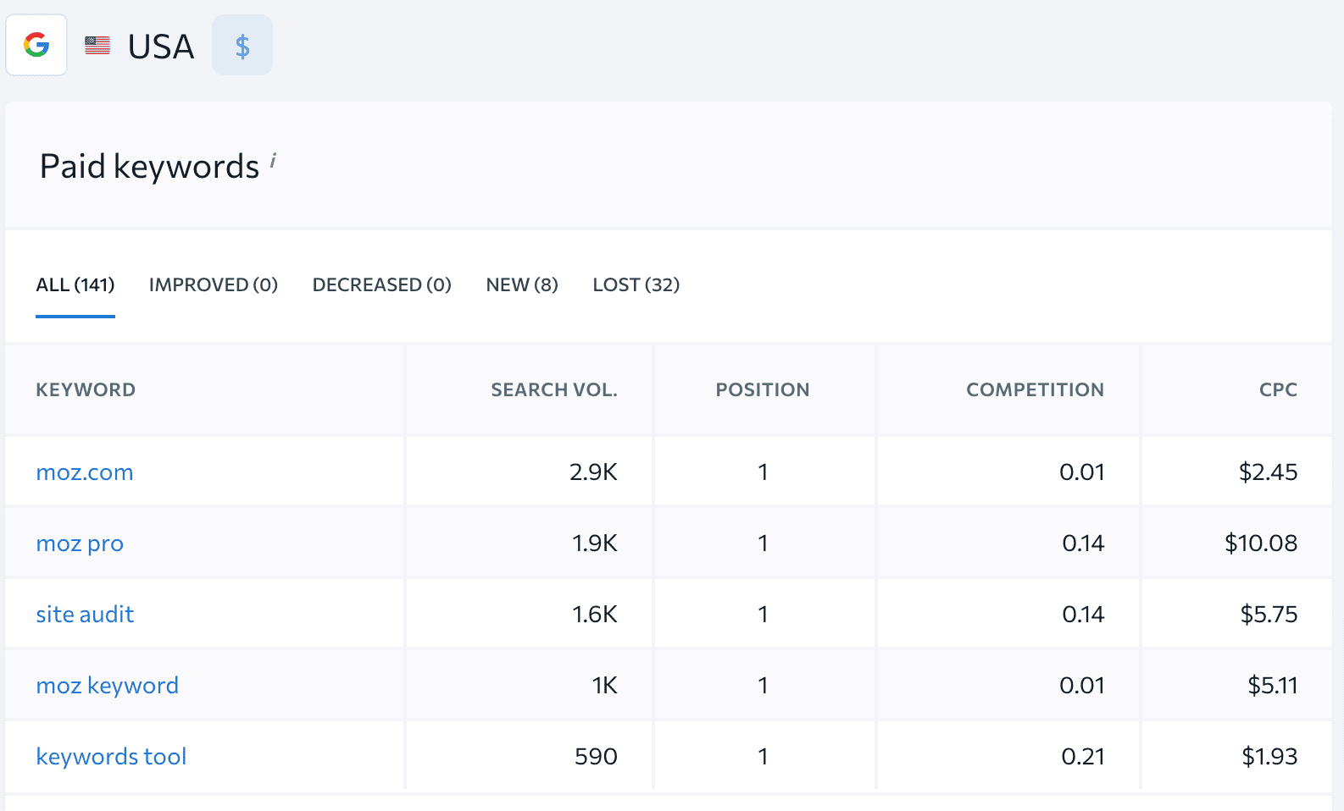Sort by the CPC column header
The width and height of the screenshot is (1344, 811).
tap(1278, 389)
